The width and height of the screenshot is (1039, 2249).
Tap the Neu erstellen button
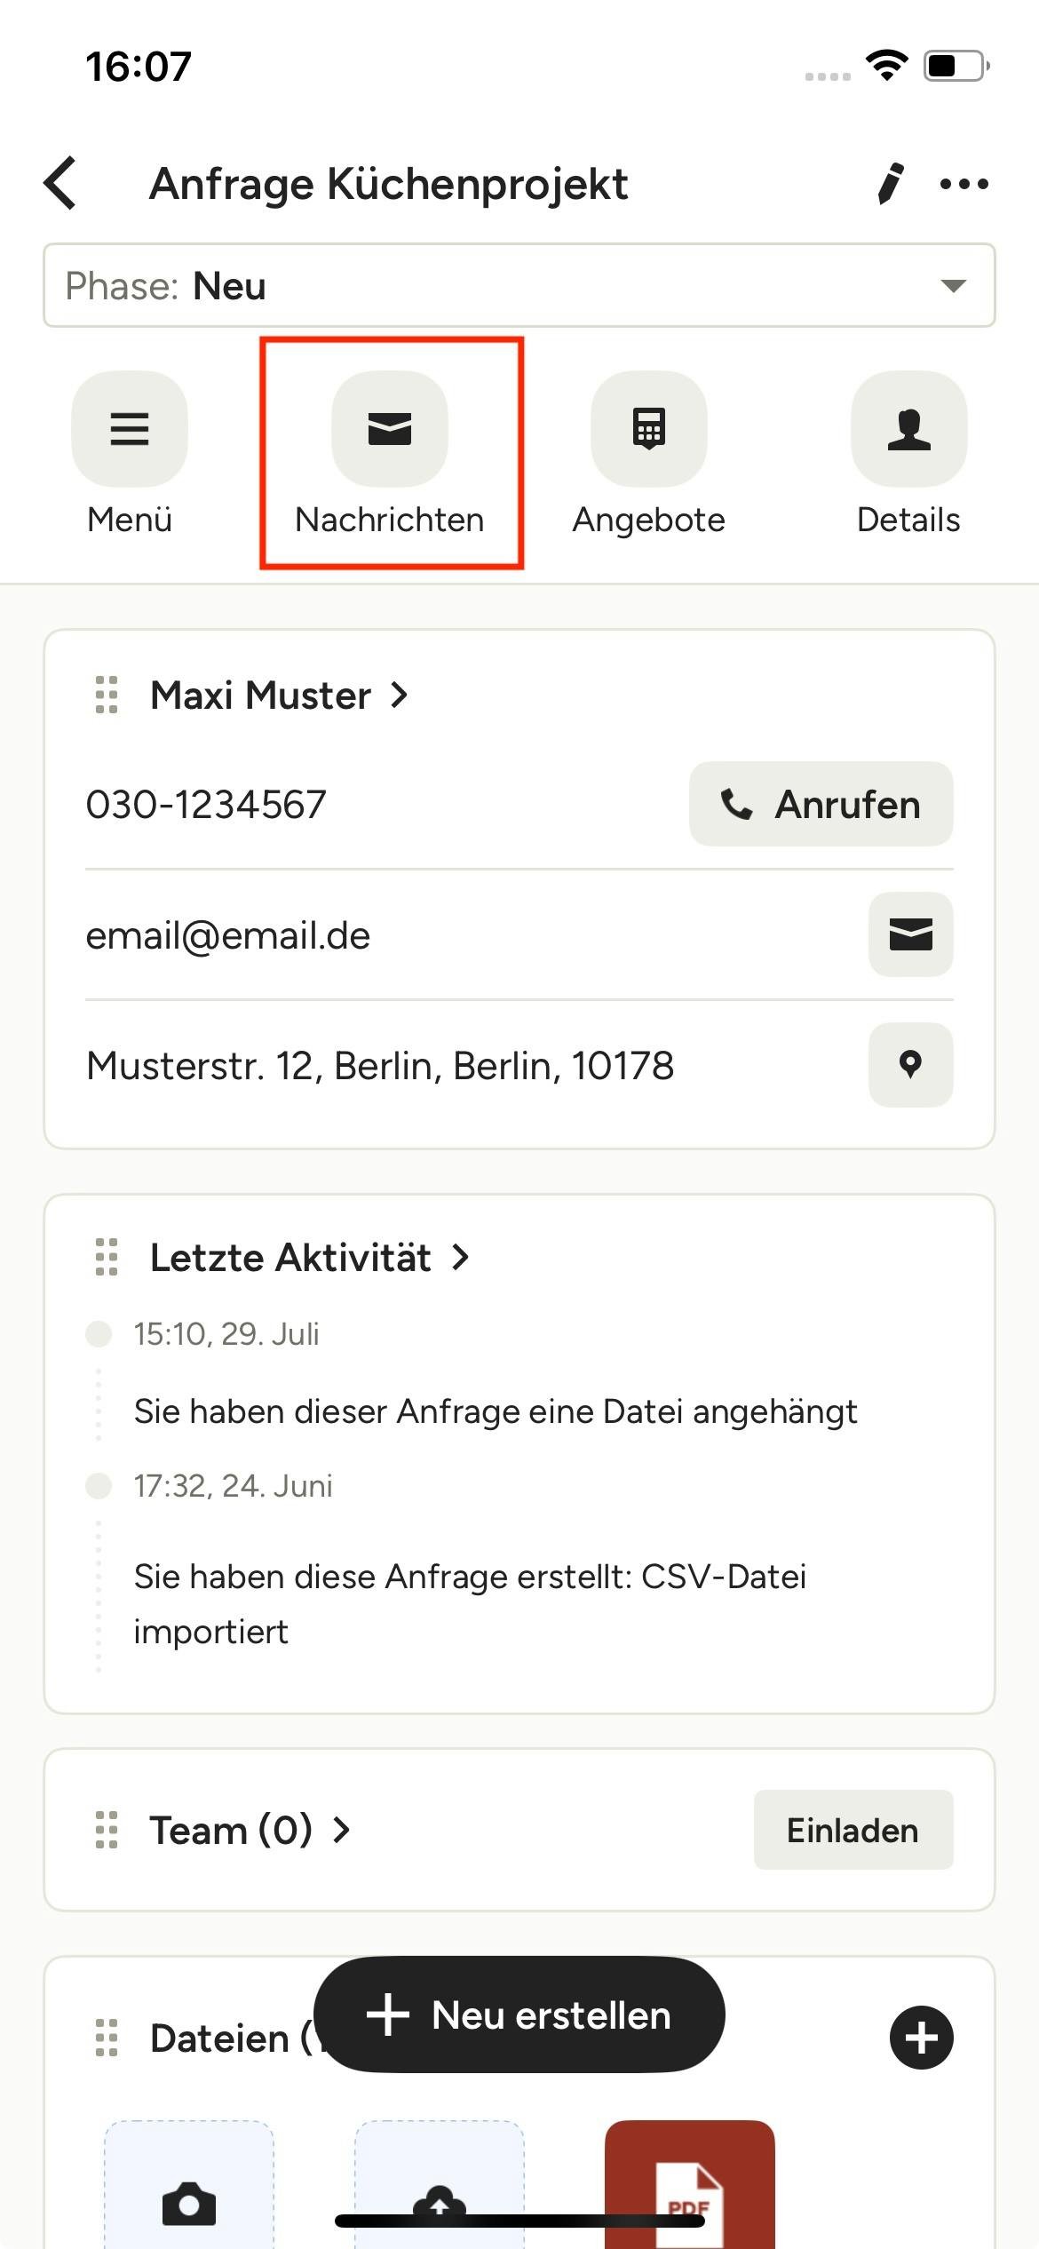[x=519, y=2015]
